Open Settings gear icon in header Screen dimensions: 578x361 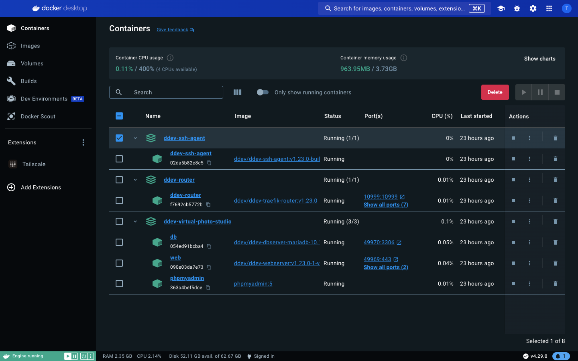click(x=533, y=8)
